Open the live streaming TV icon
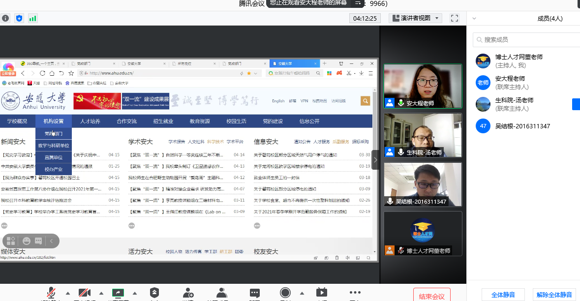Image resolution: width=580 pixels, height=301 pixels. 321,293
